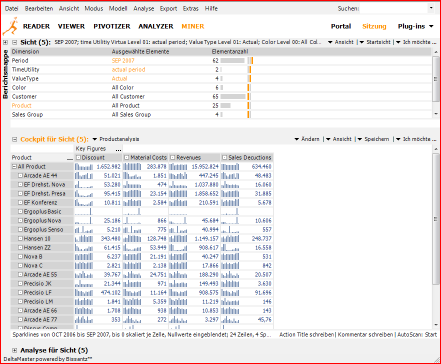Expand the Precisio LF product row
Image resolution: width=441 pixels, height=364 pixels.
click(20, 292)
